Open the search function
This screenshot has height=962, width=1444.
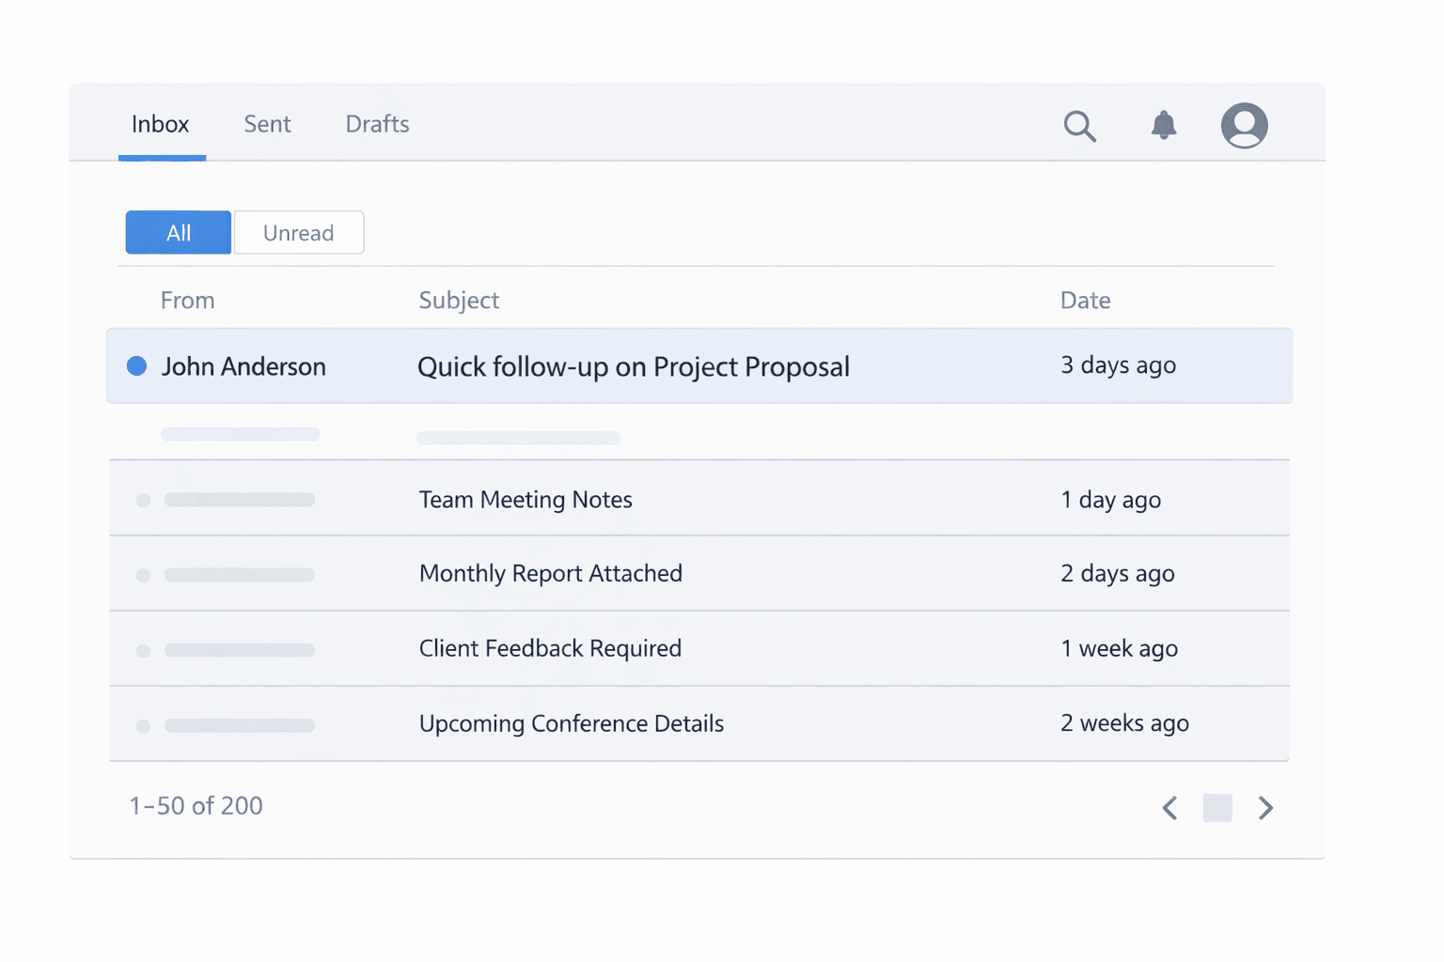[1079, 125]
